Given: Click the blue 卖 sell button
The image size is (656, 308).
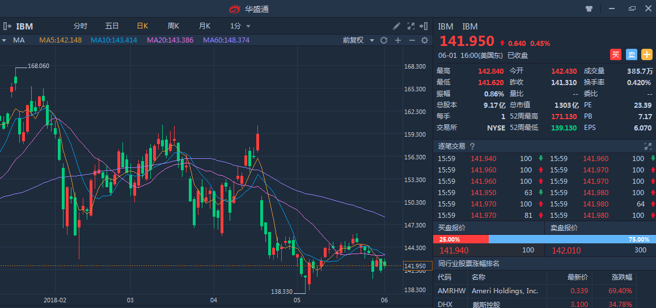Looking at the screenshot, I should click(631, 54).
